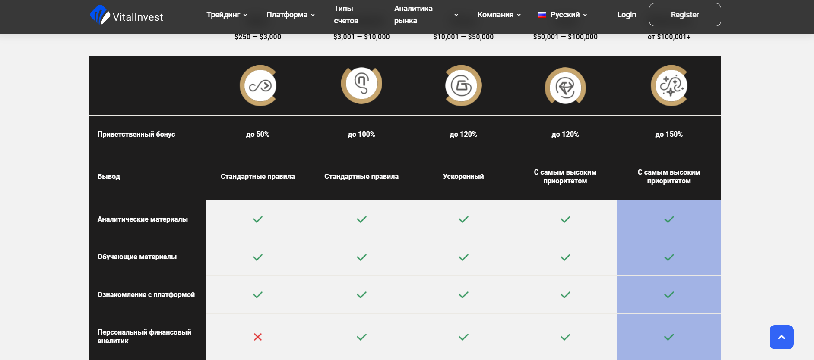Viewport: 814px width, 360px height.
Task: Select the sparkles premium tier icon
Action: click(670, 86)
